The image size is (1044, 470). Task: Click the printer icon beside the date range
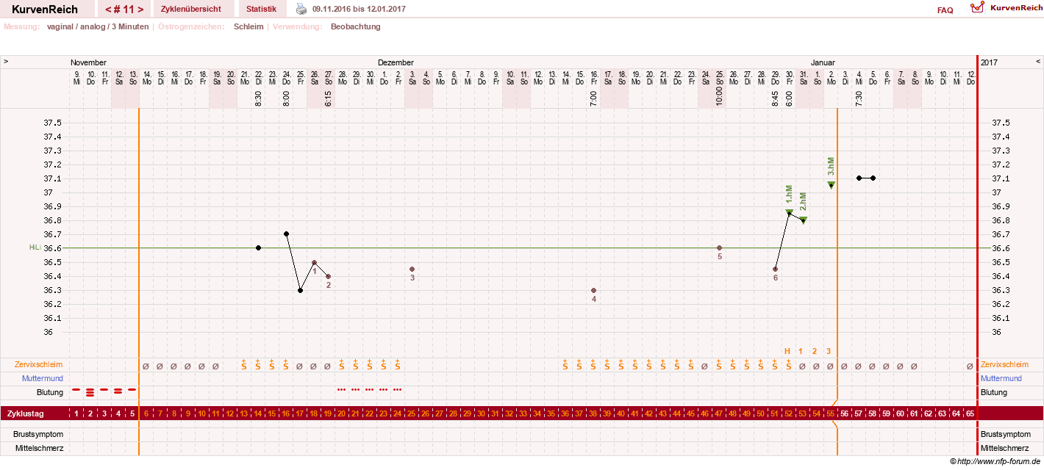[301, 9]
